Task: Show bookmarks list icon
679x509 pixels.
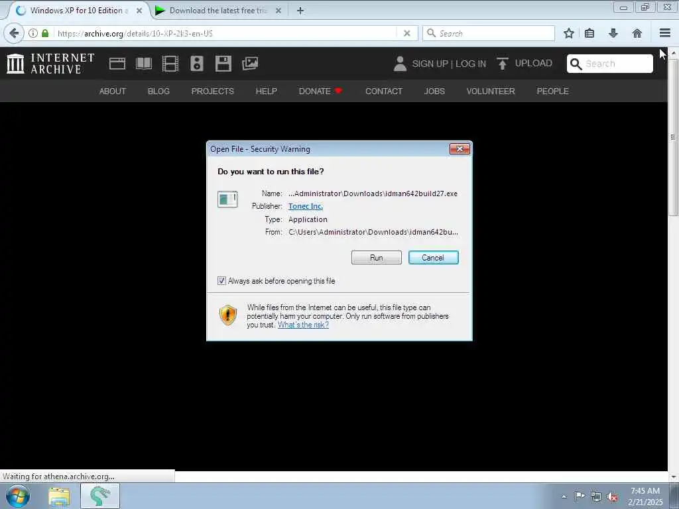Action: 589,33
